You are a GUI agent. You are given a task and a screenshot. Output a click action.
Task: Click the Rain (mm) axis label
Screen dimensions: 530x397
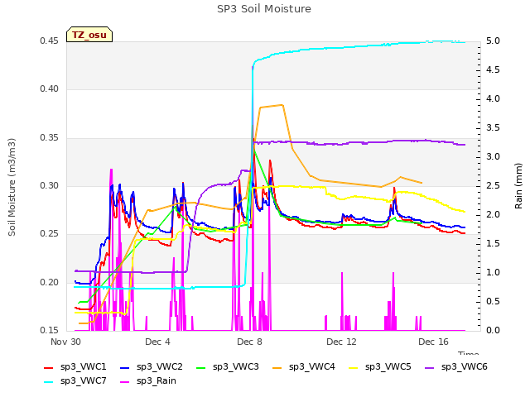[x=518, y=186]
